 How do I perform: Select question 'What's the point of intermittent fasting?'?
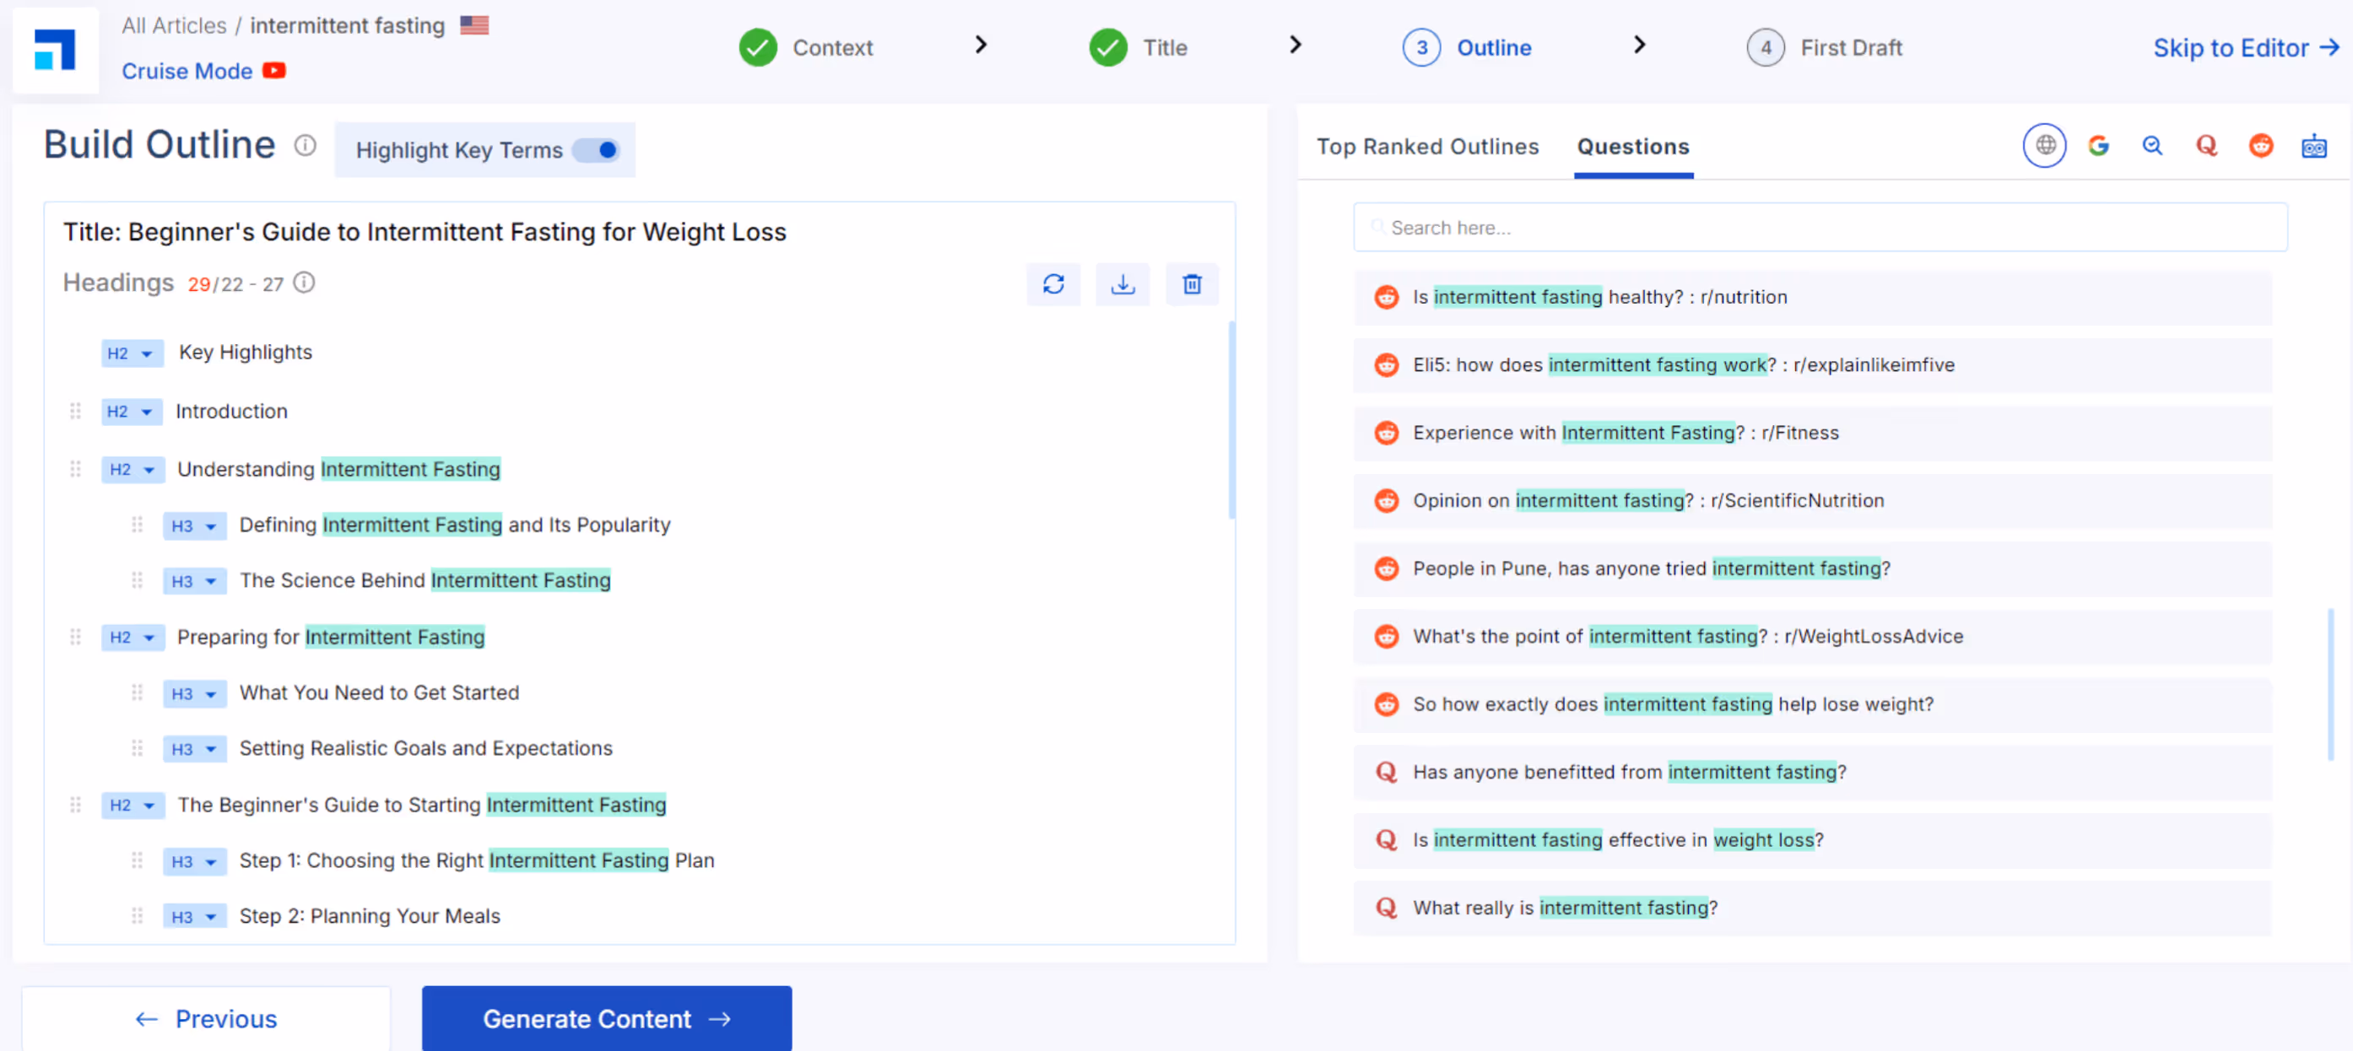(x=1812, y=637)
